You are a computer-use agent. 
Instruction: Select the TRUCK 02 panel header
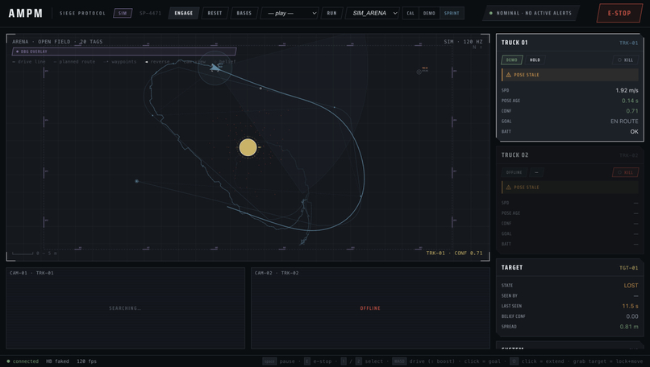[569, 155]
